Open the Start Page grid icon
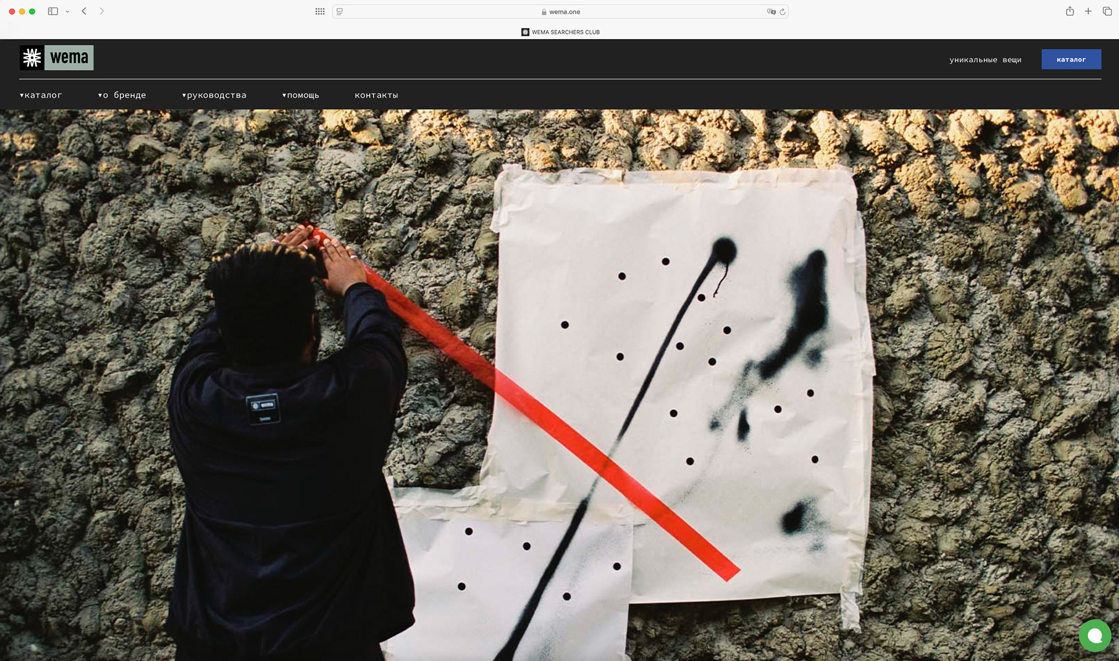The height and width of the screenshot is (661, 1119). (x=320, y=11)
